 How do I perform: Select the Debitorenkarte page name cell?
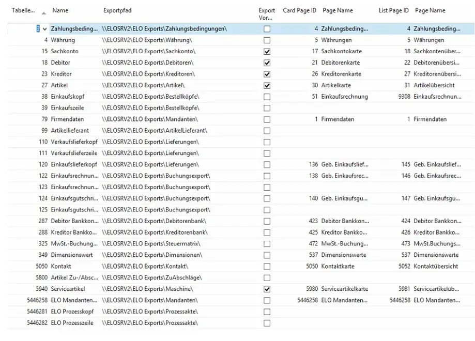[x=341, y=63]
